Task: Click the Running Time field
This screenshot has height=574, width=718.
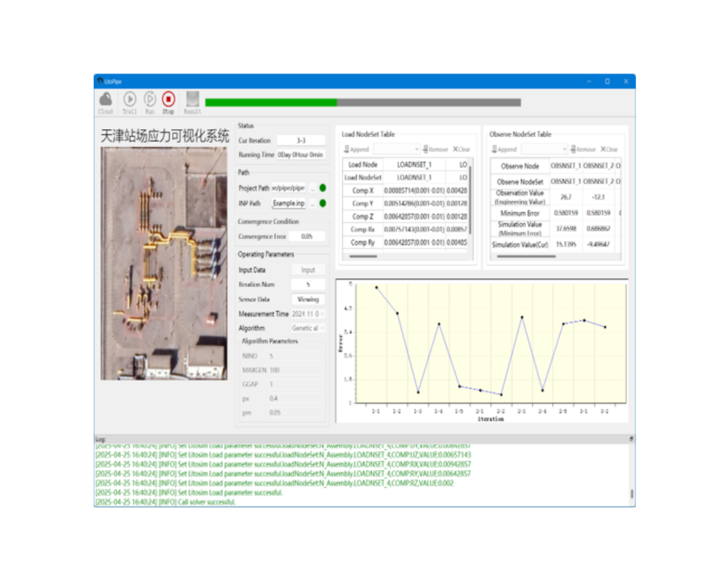Action: click(302, 154)
